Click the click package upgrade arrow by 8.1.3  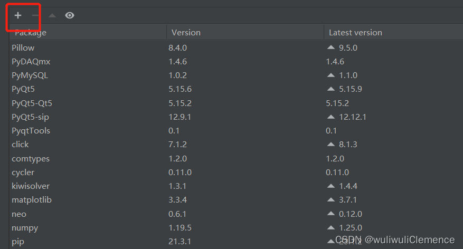tap(331, 144)
